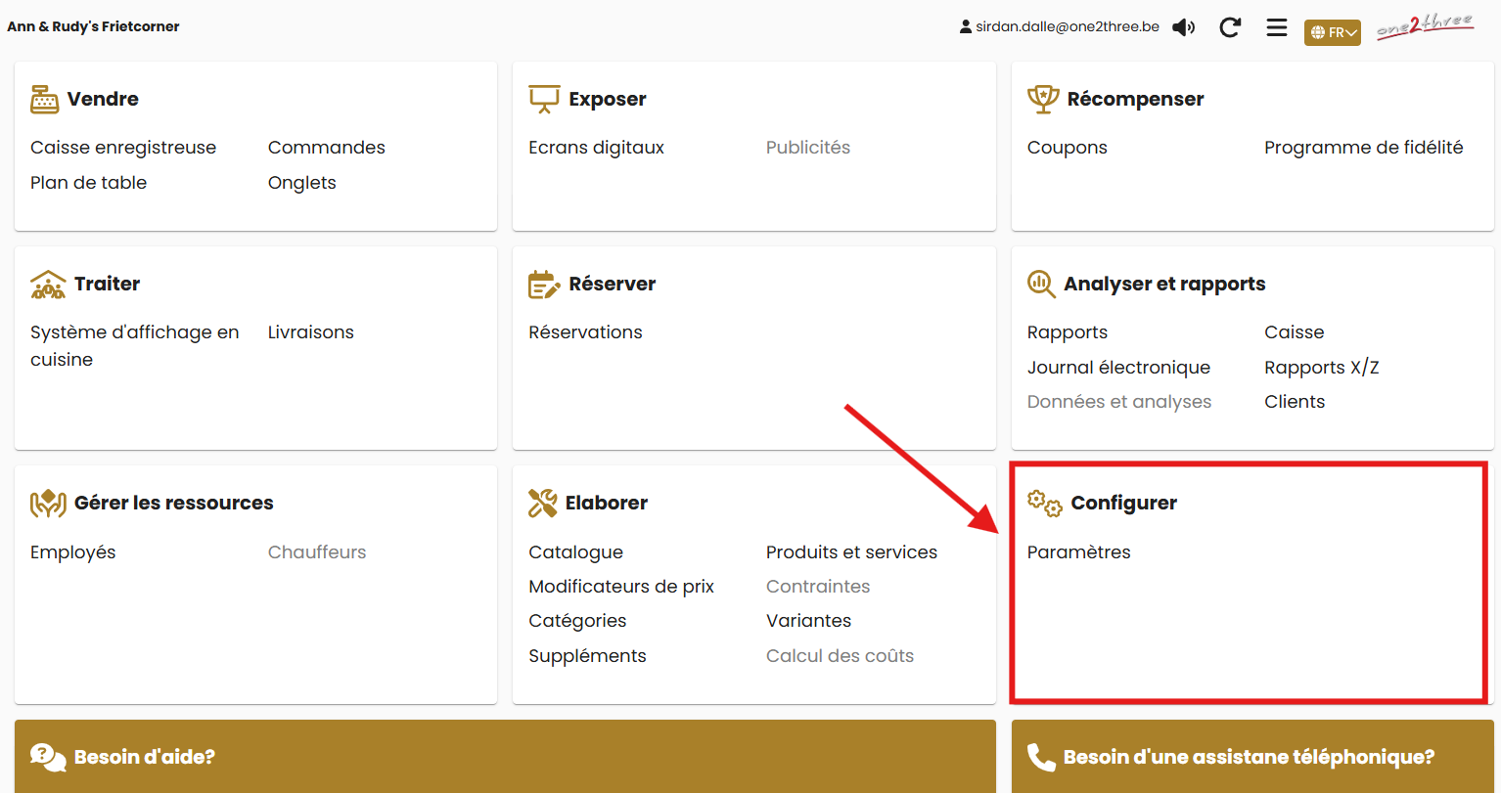Mute sound using the speaker icon
1501x793 pixels.
[x=1184, y=27]
